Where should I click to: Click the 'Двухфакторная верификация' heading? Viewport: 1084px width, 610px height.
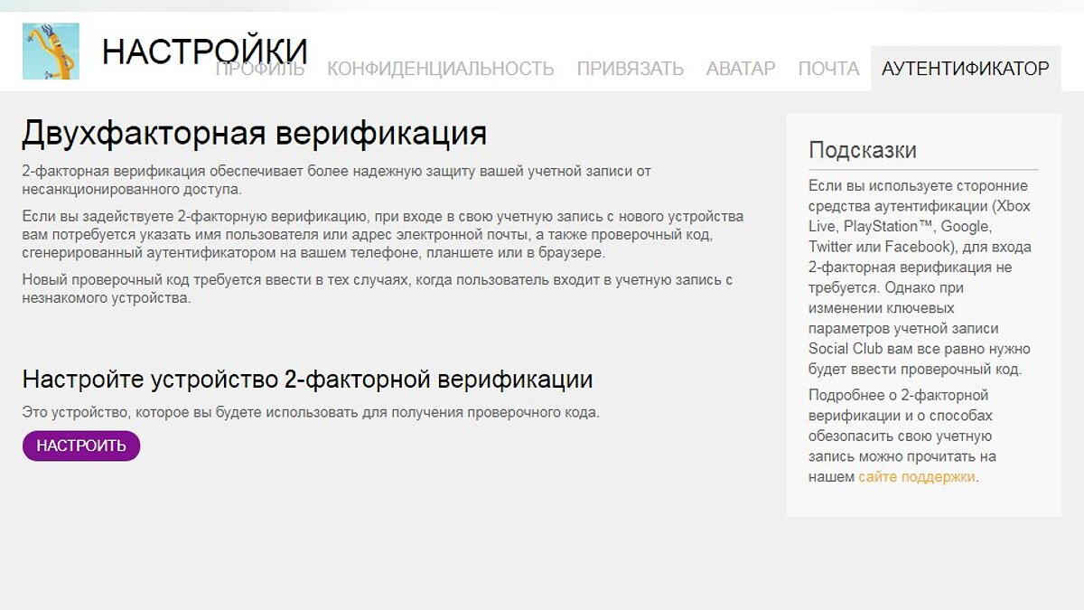tap(254, 134)
